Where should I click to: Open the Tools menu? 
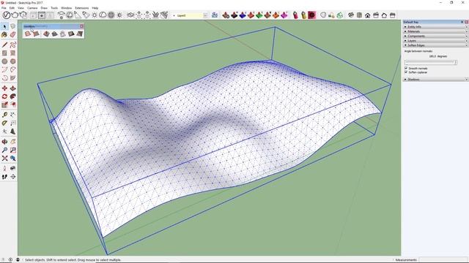(x=54, y=8)
